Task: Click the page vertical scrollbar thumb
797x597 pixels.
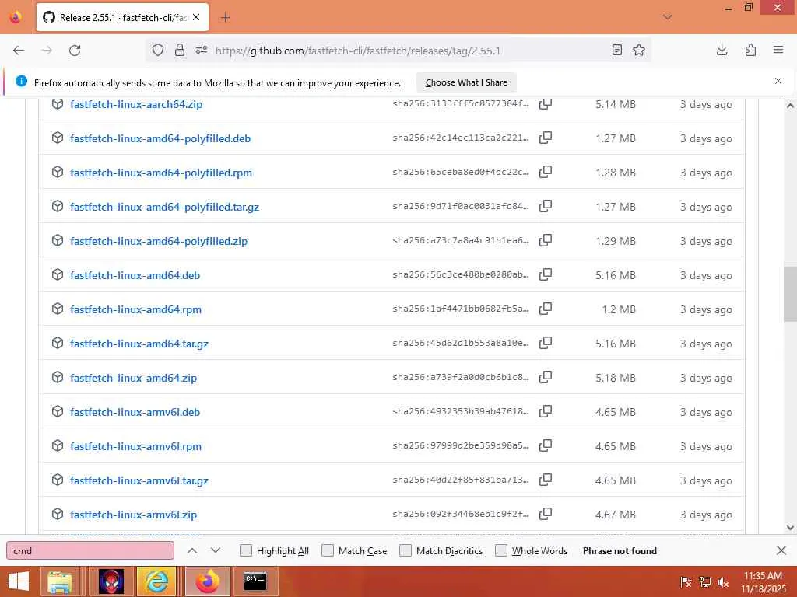Action: (x=790, y=294)
